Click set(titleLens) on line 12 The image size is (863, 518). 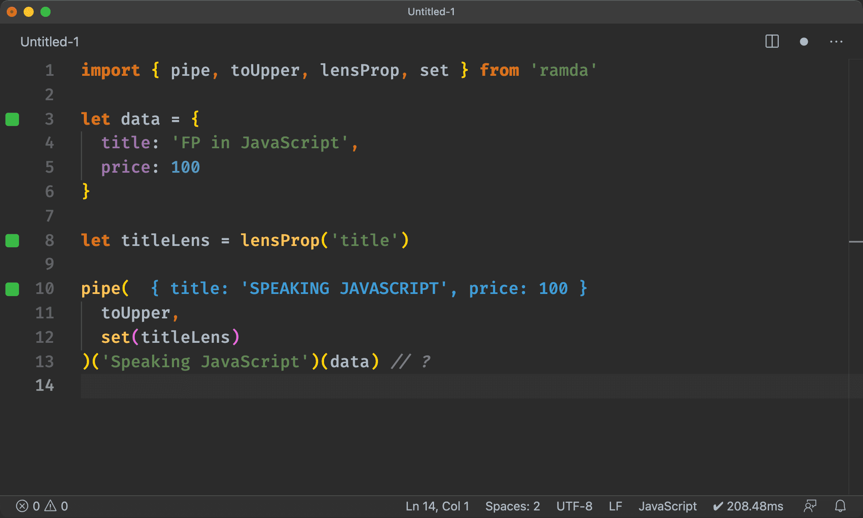tap(170, 337)
